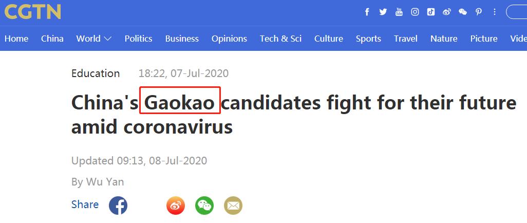
Task: Open CGTN's Facebook page from header
Action: [x=367, y=12]
